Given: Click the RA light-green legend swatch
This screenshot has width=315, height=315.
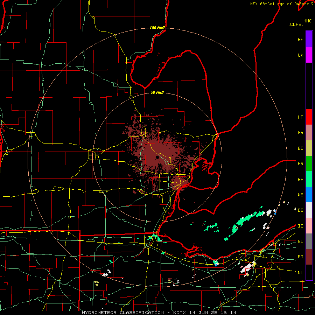Looking at the screenshot, I should [309, 179].
